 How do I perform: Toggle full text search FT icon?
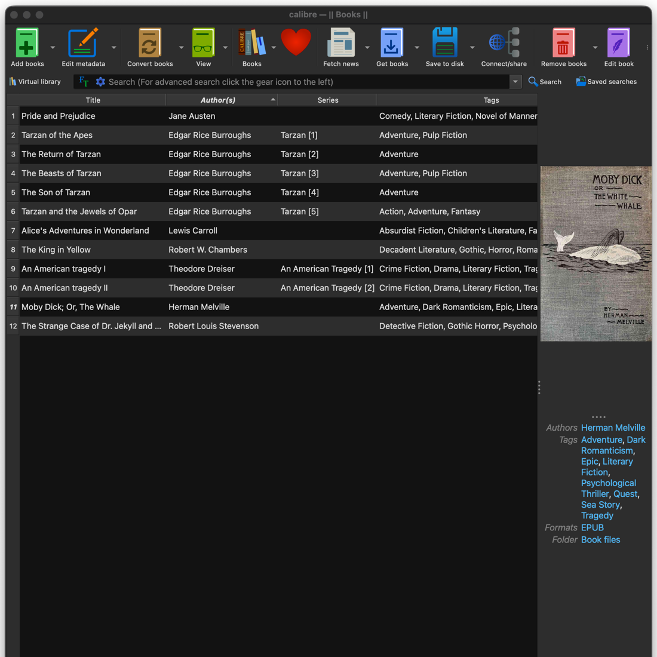84,82
